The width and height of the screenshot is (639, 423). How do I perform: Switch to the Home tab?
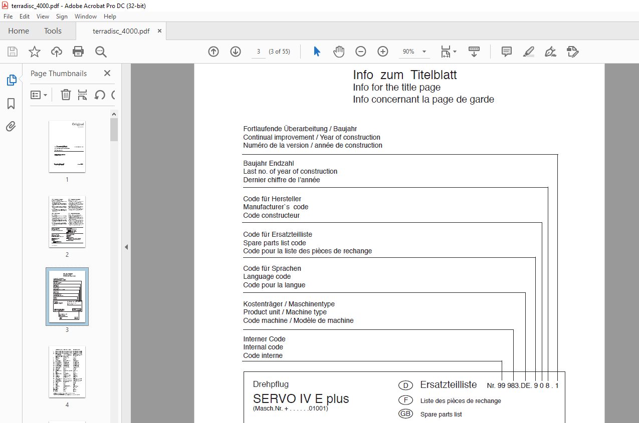(19, 31)
